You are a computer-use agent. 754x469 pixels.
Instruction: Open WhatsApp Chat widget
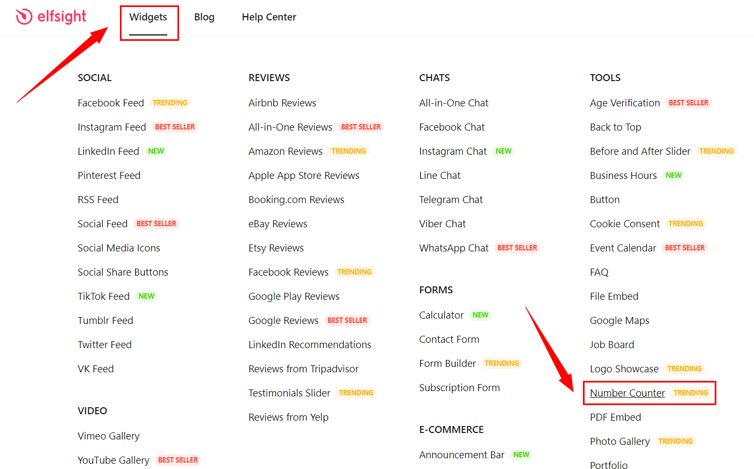(x=454, y=248)
